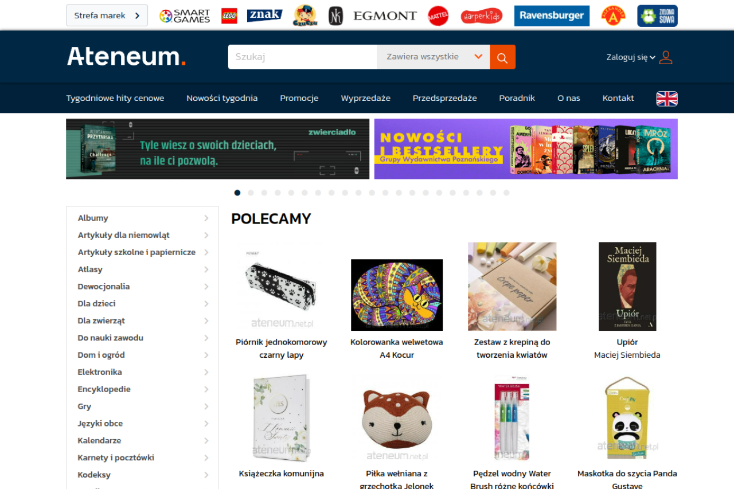The height and width of the screenshot is (489, 734).
Task: Jump to the last banner carousel dot
Action: (506, 193)
